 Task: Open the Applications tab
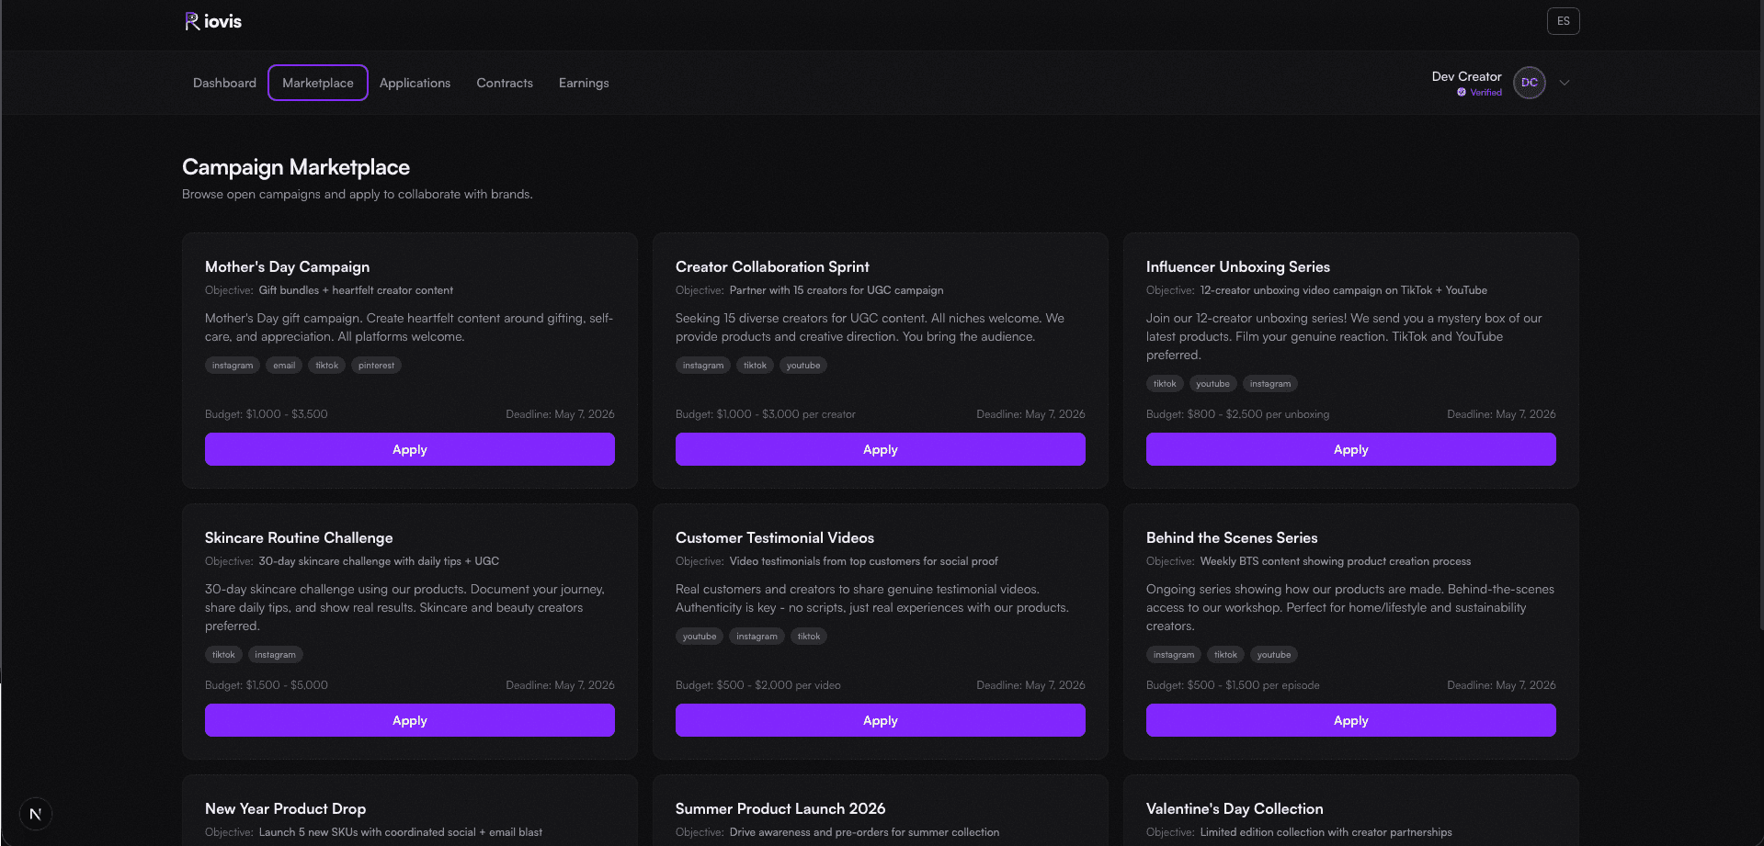(x=415, y=83)
